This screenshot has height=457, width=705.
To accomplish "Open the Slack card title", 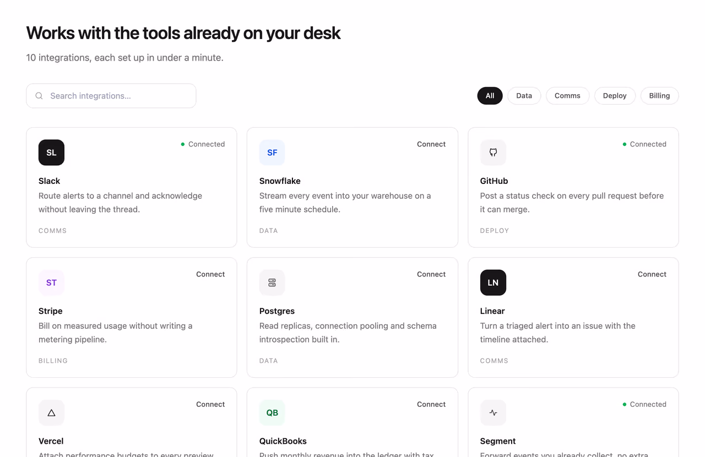I will point(49,181).
